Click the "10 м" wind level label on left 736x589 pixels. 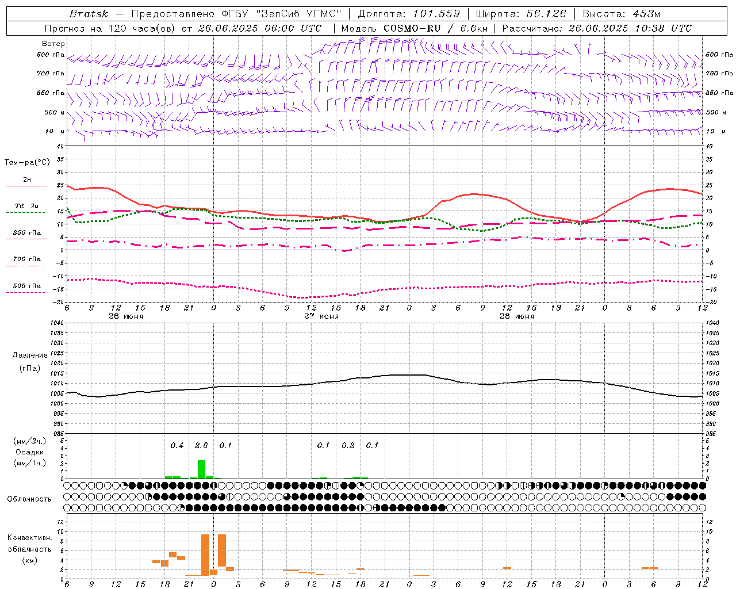click(x=55, y=131)
